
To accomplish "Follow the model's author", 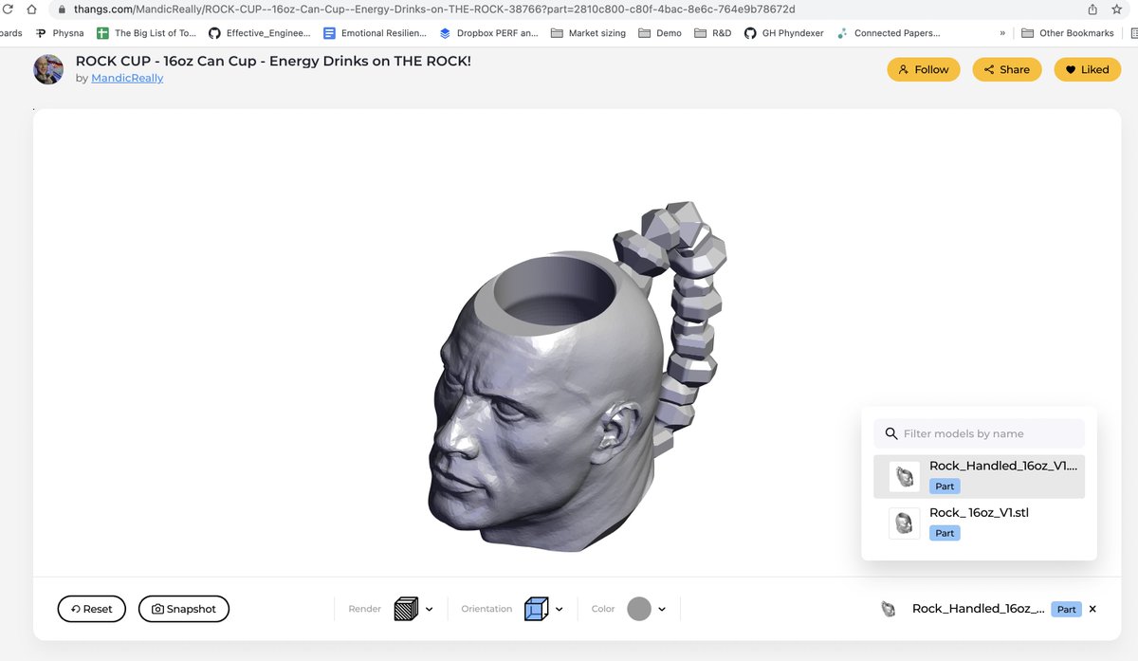I will 924,69.
